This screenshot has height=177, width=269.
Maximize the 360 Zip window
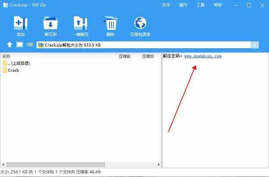tap(249, 5)
